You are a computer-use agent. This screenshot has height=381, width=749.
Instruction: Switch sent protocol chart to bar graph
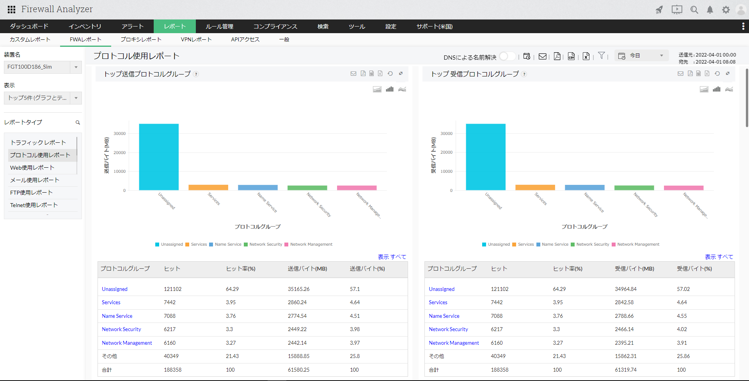389,89
